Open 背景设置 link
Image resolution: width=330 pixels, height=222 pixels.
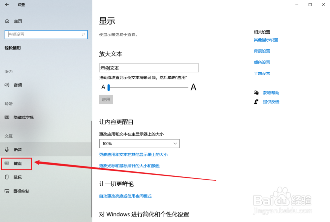262,51
